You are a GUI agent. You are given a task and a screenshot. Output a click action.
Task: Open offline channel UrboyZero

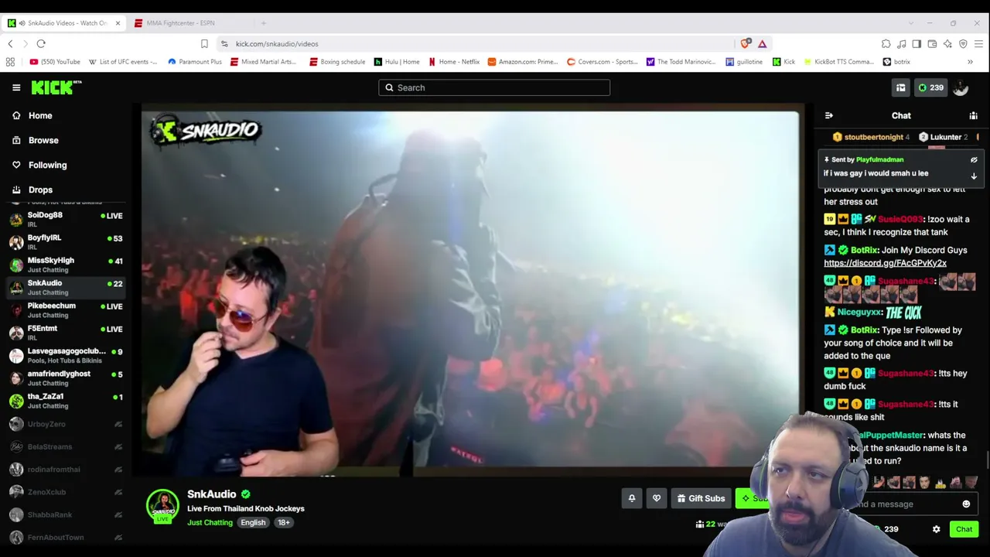(65, 424)
